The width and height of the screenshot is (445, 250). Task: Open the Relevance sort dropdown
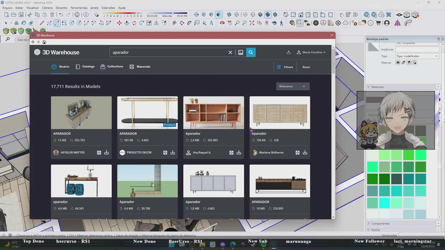click(x=293, y=86)
